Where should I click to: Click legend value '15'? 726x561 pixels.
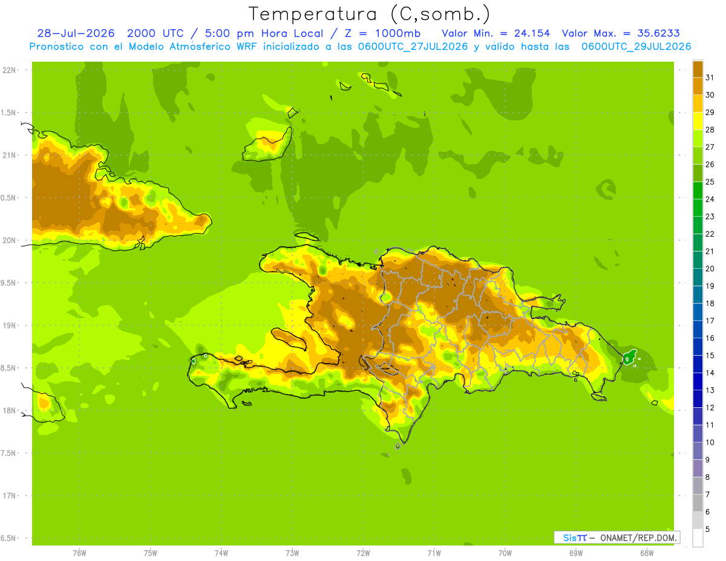click(710, 355)
